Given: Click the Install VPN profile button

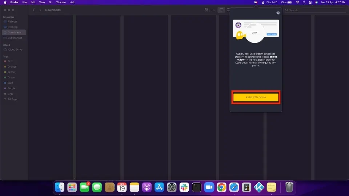Looking at the screenshot, I should pos(256,97).
